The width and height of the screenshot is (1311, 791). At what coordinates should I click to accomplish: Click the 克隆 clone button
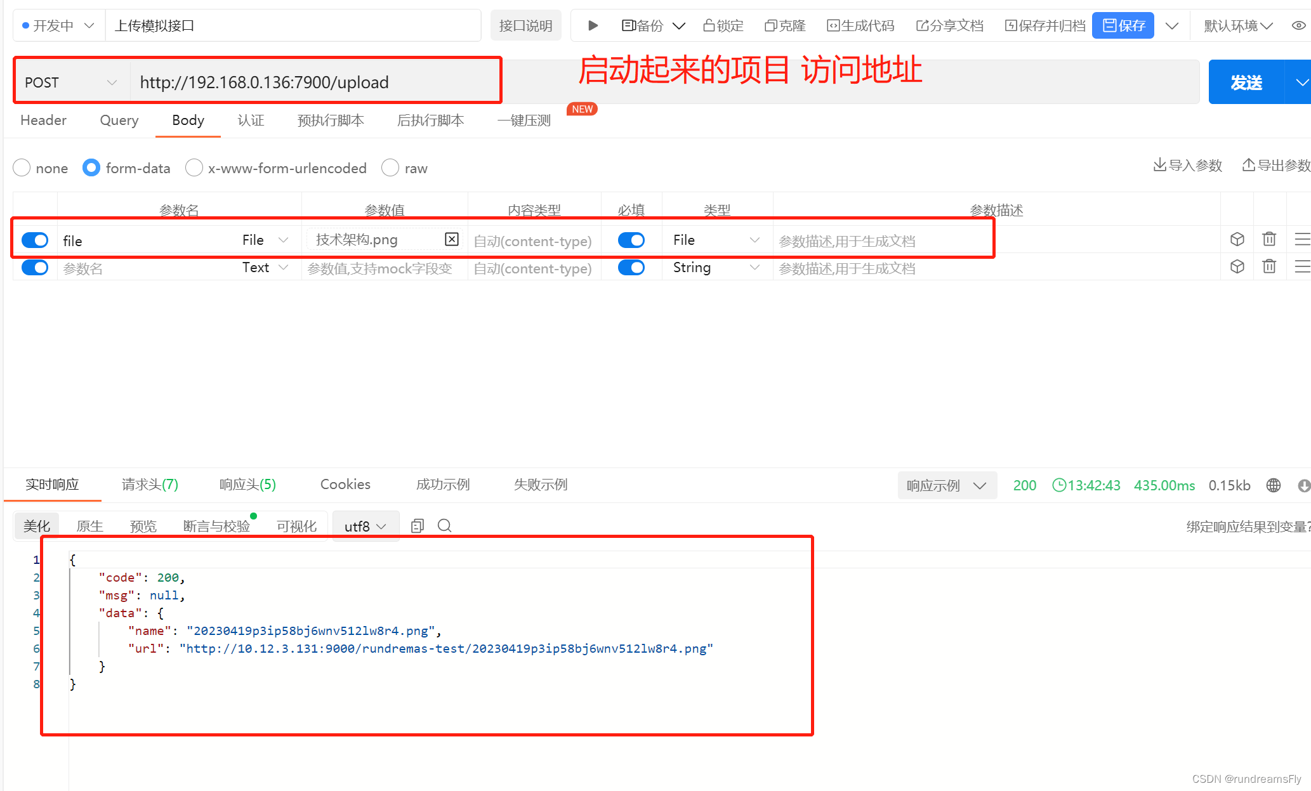click(x=785, y=25)
